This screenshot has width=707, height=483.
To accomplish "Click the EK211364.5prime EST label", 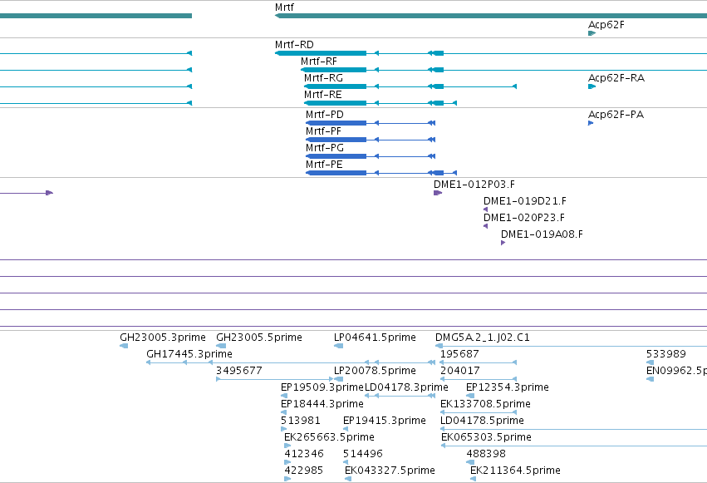I will pos(515,471).
